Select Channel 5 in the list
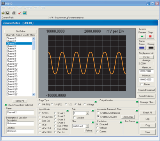Viewport: 160px width, 141px height. coord(19,51)
